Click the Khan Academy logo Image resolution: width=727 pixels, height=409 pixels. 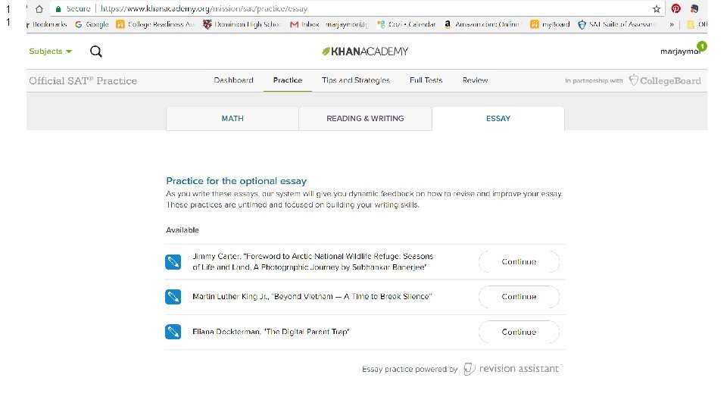click(x=365, y=51)
